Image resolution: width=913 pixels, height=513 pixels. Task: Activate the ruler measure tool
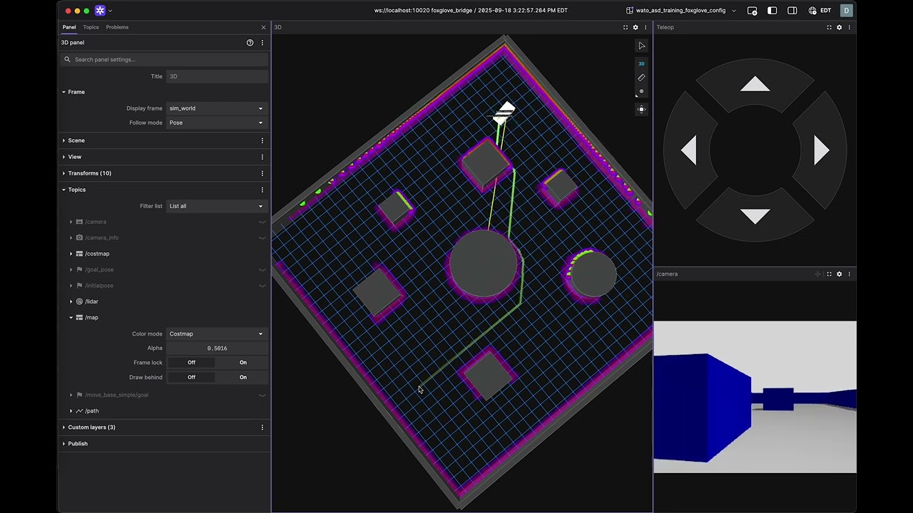(x=641, y=78)
